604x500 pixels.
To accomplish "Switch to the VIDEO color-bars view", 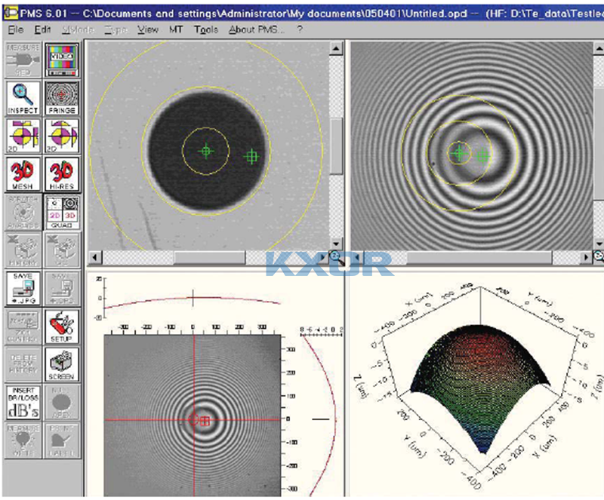I will point(62,60).
